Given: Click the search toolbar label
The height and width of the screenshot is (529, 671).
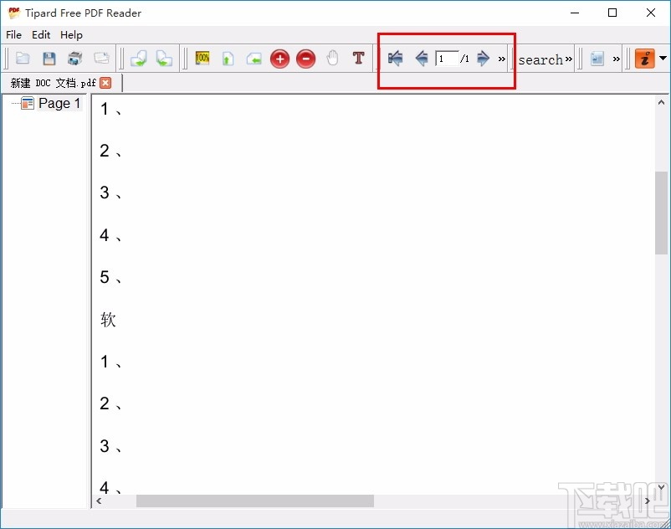Looking at the screenshot, I should click(540, 59).
